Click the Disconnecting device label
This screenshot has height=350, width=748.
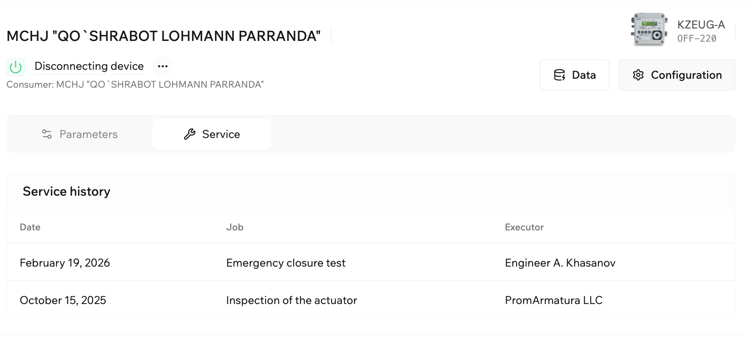point(89,66)
